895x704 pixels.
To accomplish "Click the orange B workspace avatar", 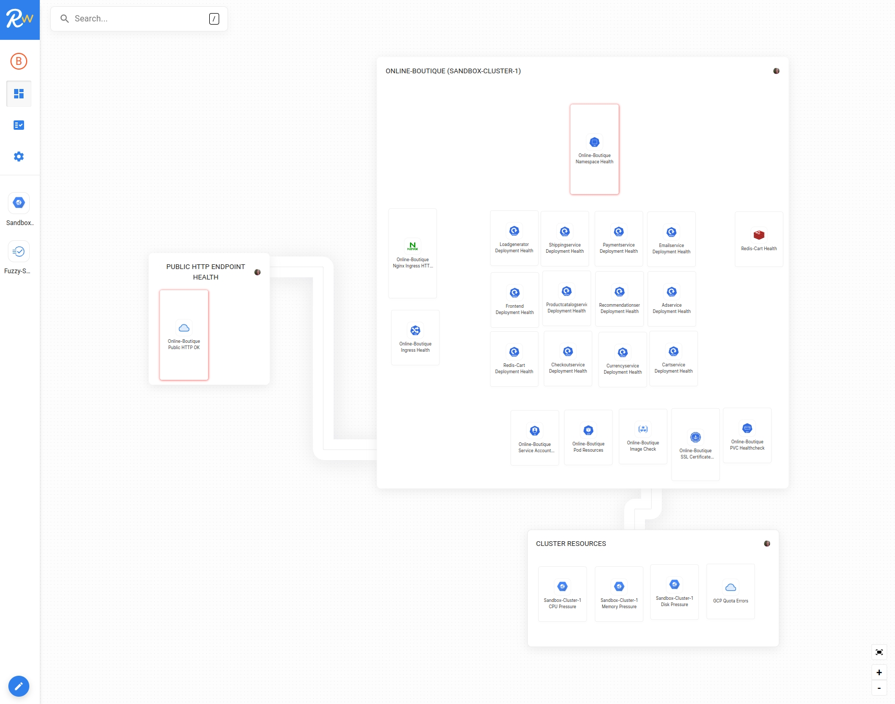I will coord(19,61).
